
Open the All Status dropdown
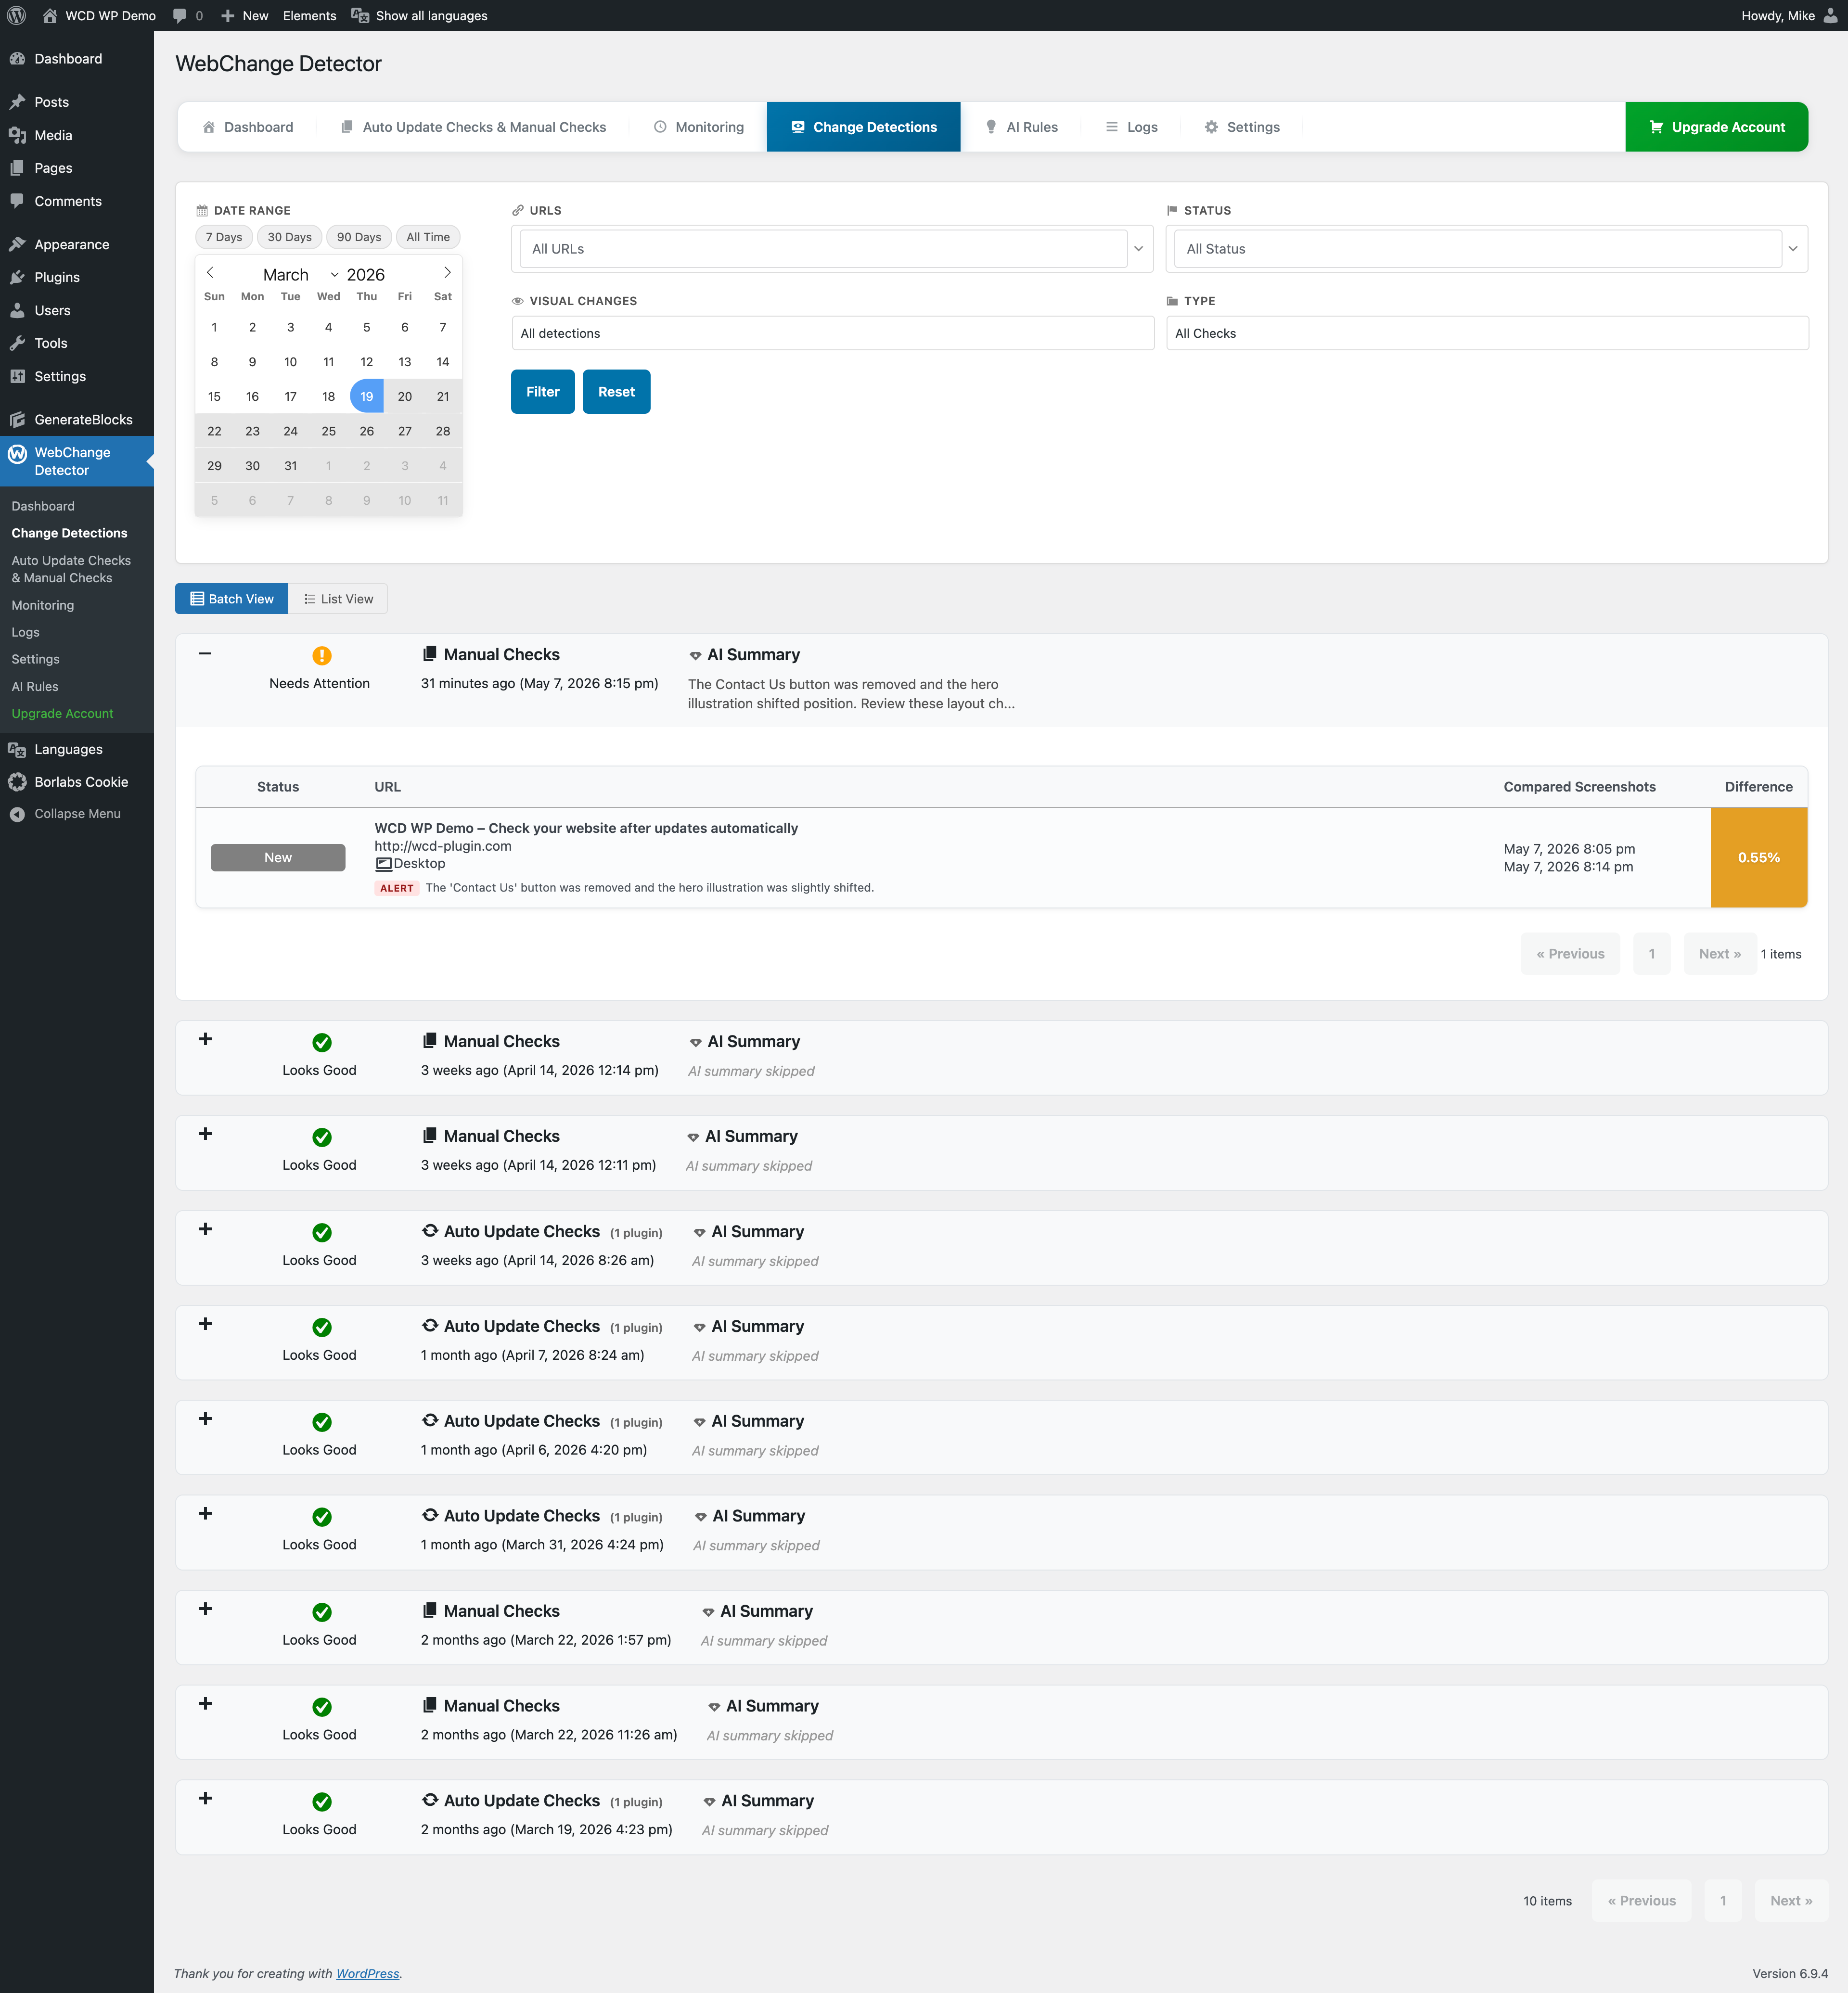(x=1487, y=249)
